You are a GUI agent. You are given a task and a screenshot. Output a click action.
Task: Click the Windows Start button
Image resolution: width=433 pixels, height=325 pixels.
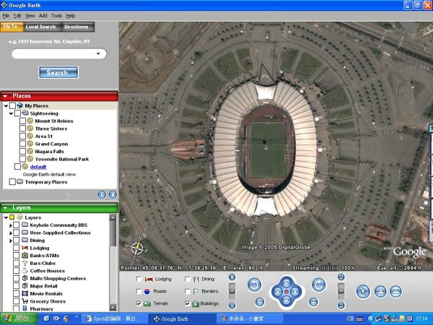[x=18, y=318]
